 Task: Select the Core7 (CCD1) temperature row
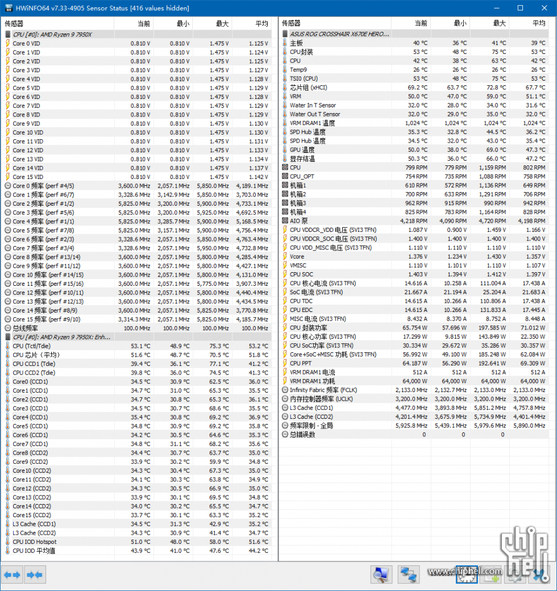[136, 444]
